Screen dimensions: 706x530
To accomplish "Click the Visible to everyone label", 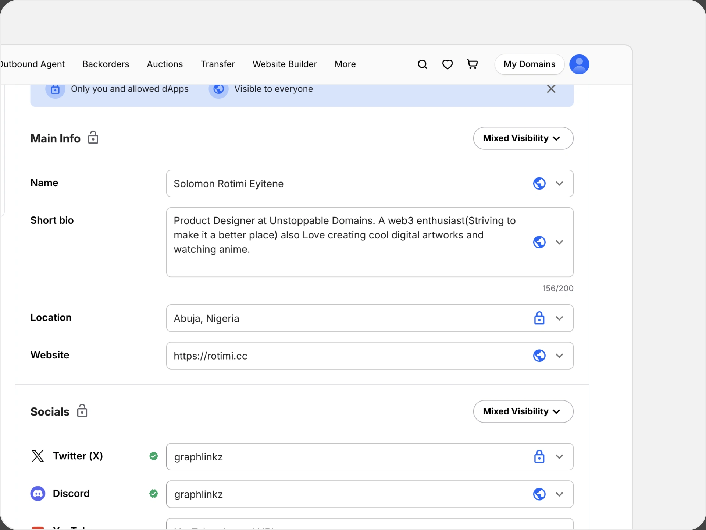I will [x=274, y=89].
